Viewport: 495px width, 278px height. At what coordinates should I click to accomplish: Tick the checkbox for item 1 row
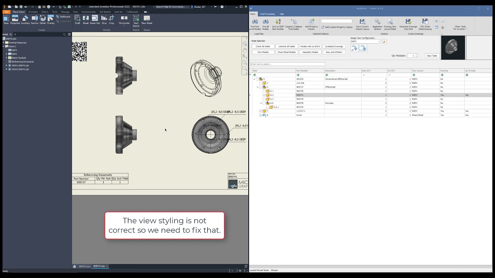pyautogui.click(x=261, y=83)
